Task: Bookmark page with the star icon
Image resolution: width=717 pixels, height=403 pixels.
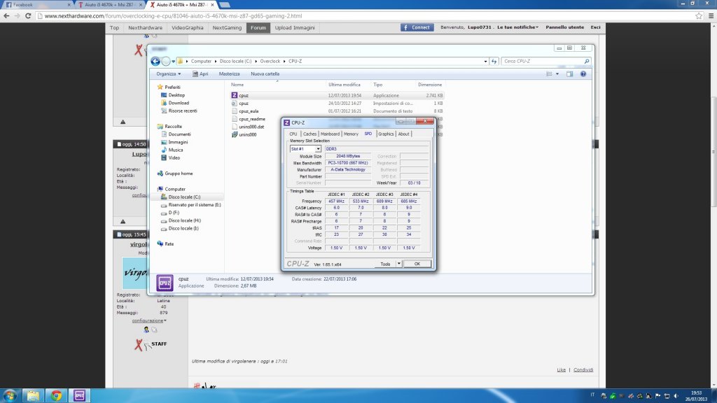Action: click(699, 16)
